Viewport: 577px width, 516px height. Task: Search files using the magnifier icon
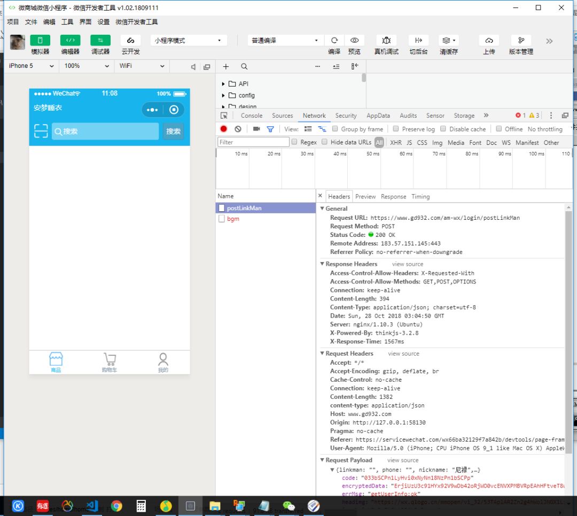point(244,66)
